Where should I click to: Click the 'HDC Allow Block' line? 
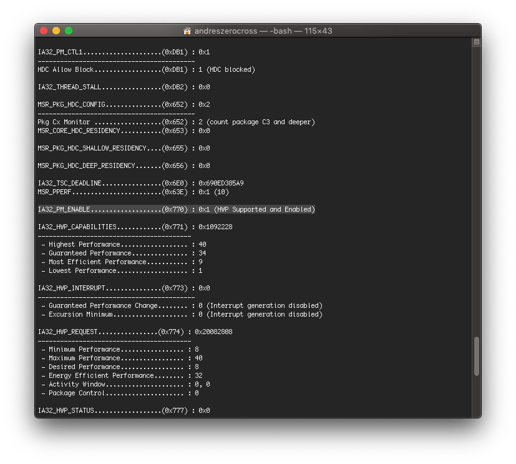click(x=147, y=69)
